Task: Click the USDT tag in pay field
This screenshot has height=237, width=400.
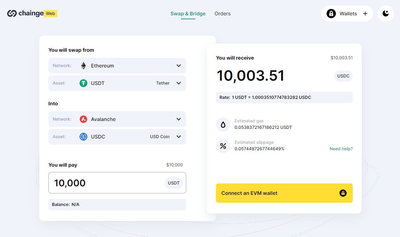Action: click(173, 183)
